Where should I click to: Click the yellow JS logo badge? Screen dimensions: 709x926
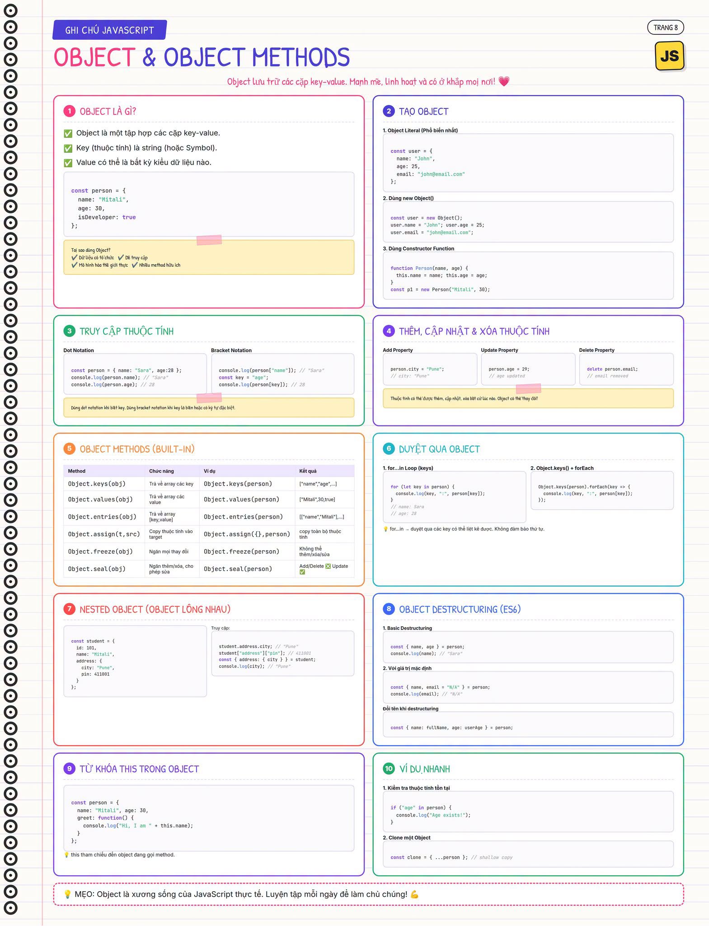[x=669, y=56]
